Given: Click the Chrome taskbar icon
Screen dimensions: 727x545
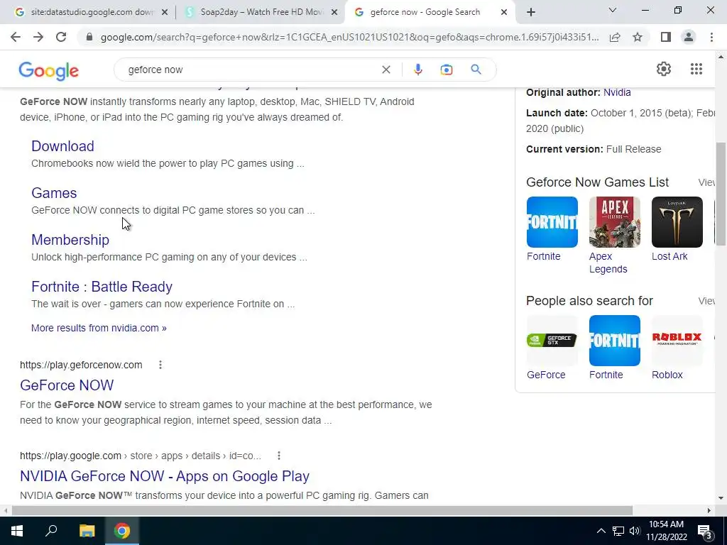Looking at the screenshot, I should pyautogui.click(x=122, y=531).
